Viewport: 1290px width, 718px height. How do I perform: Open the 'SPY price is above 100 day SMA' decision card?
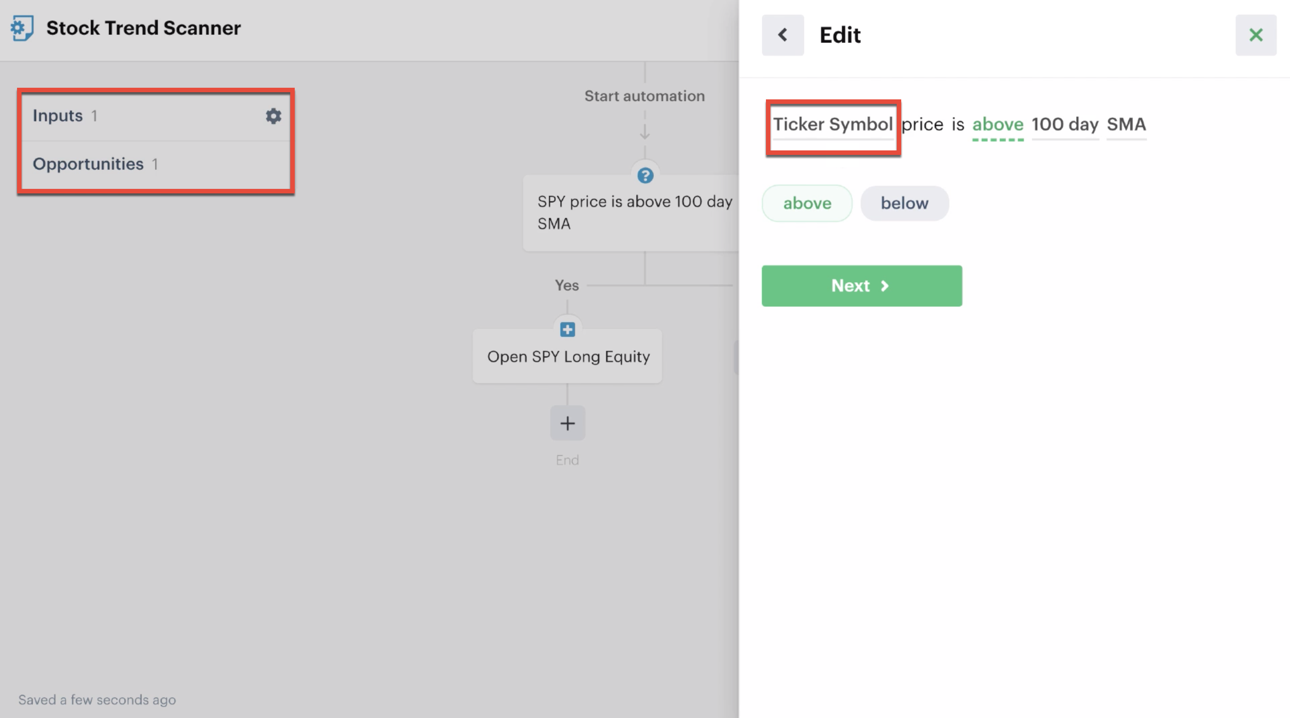[x=631, y=213]
